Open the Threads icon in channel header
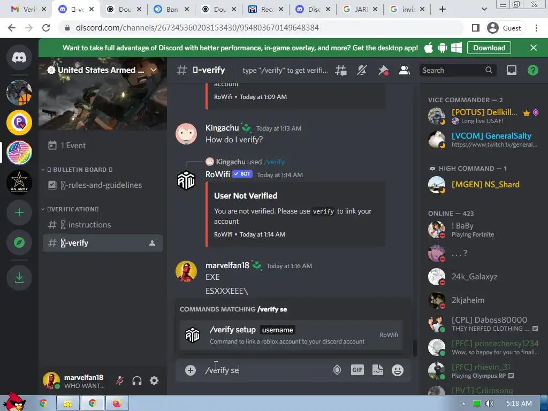Image resolution: width=548 pixels, height=411 pixels. [341, 70]
